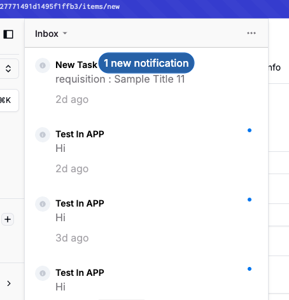Toggle the unread dot on the 2d-ago Test In APP
Image resolution: width=289 pixels, height=300 pixels.
click(250, 130)
